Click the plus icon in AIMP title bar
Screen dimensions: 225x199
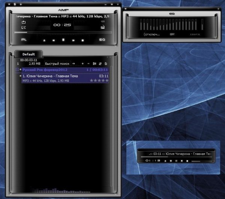pyautogui.click(x=21, y=4)
